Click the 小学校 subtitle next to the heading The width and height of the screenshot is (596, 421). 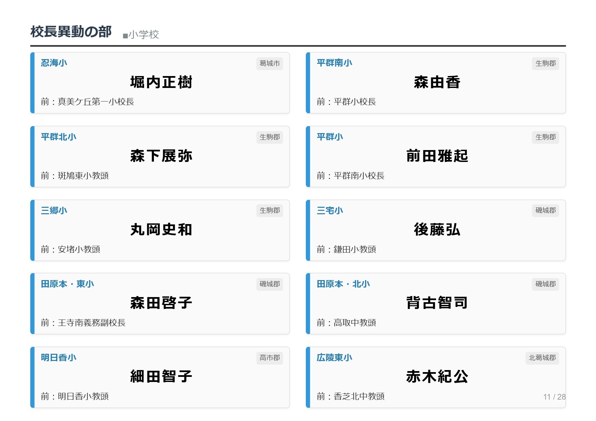pos(141,35)
